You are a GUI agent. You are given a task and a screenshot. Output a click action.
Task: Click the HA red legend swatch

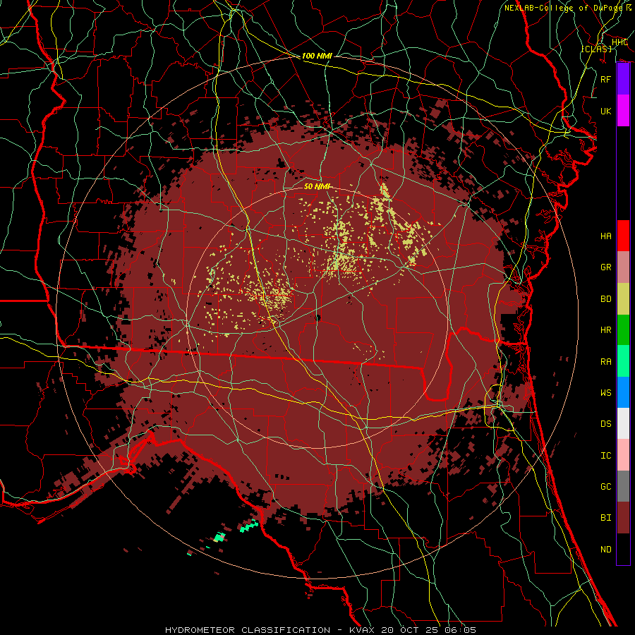point(623,236)
